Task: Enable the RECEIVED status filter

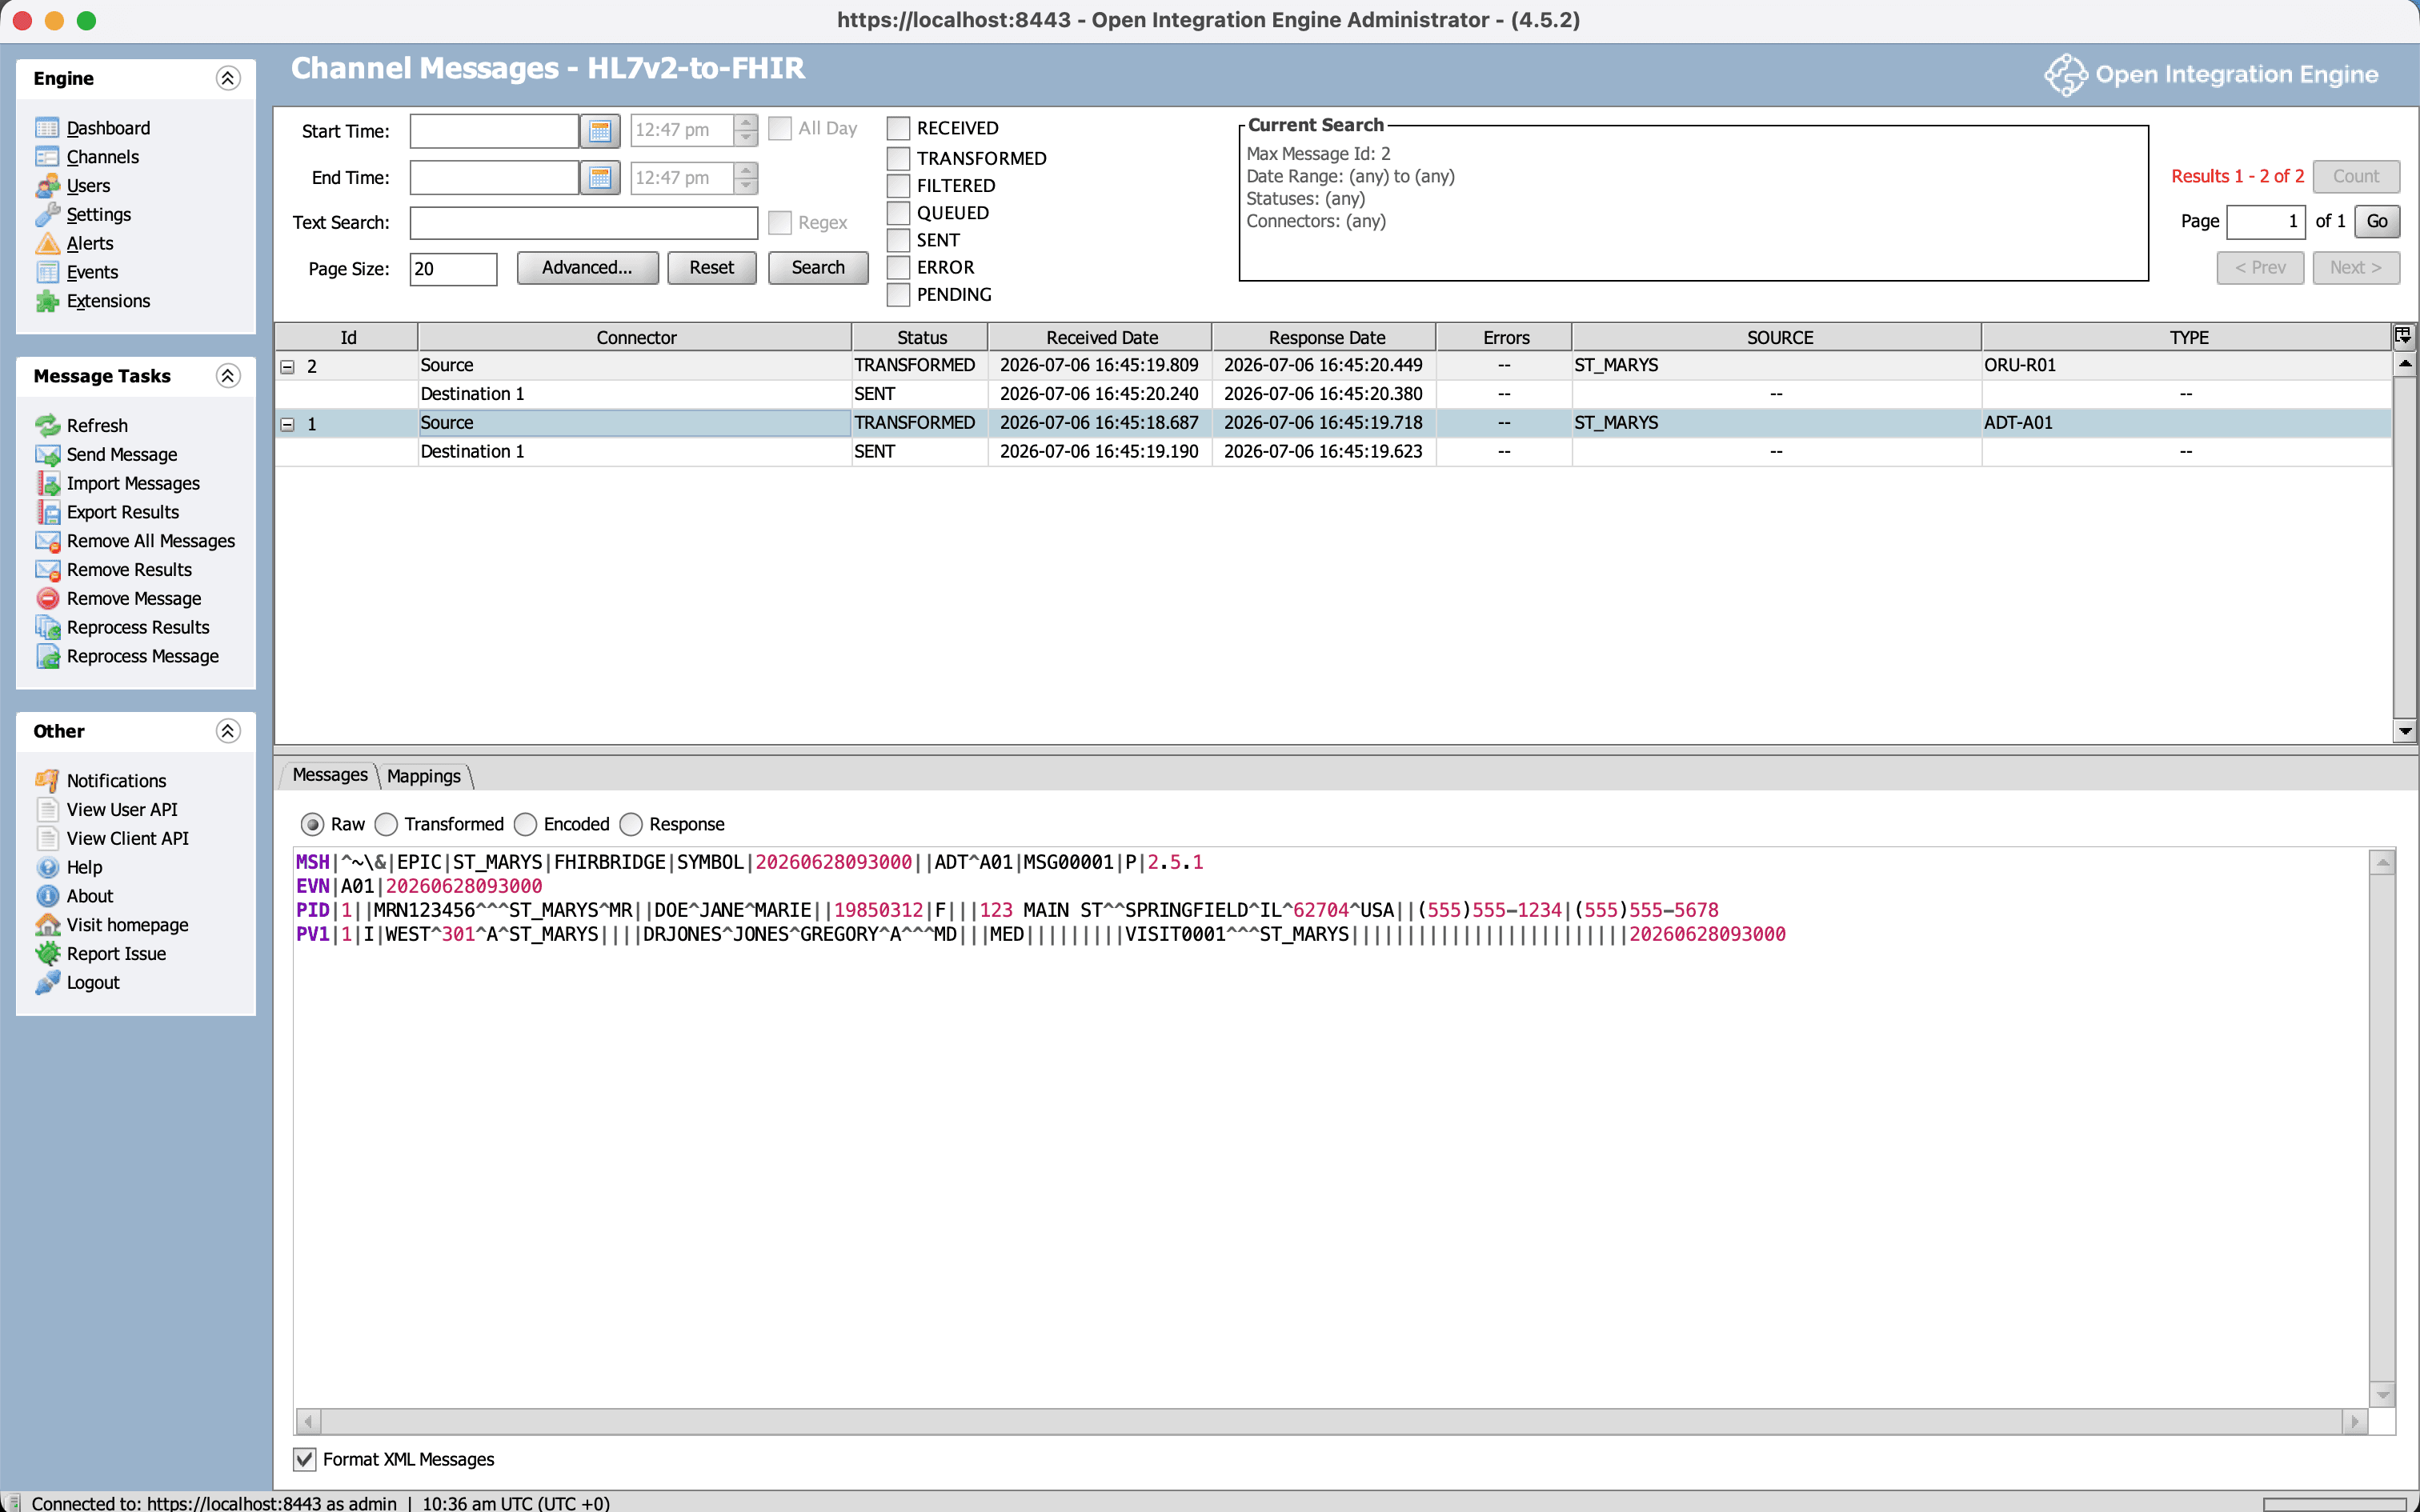Action: click(898, 128)
